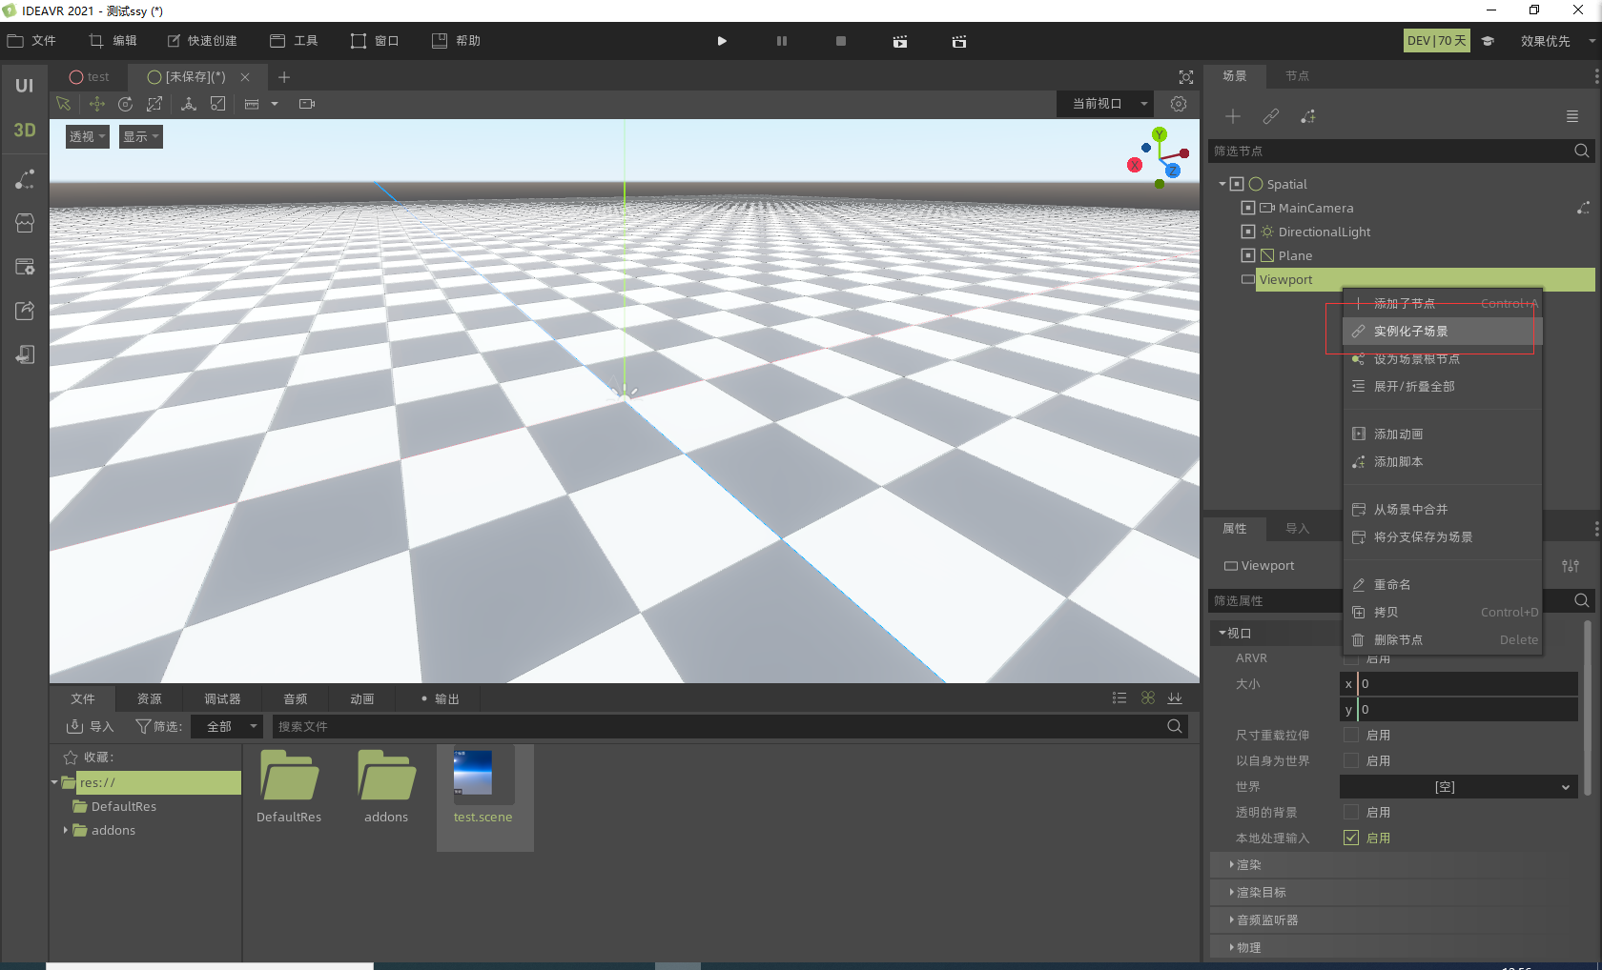
Task: Click the search icon in node filter
Action: click(x=1581, y=151)
